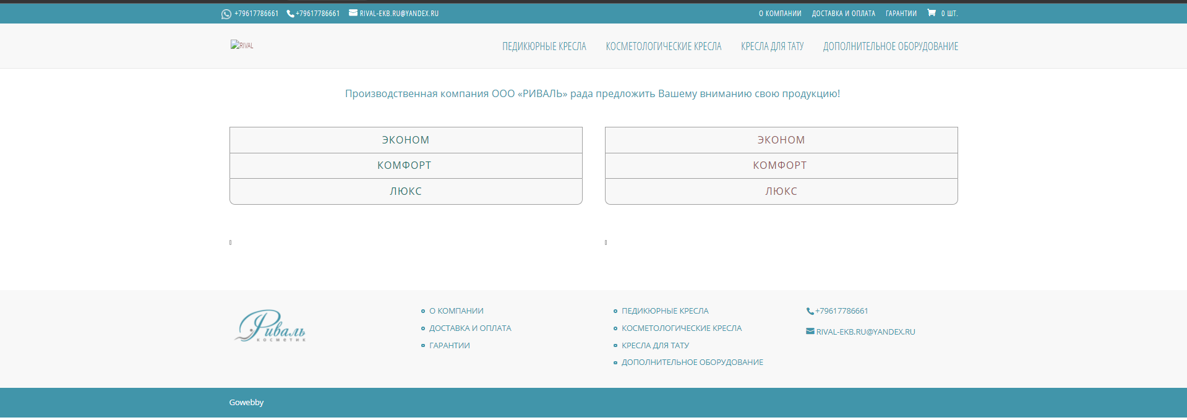Open the shopping cart icon
This screenshot has width=1187, height=420.
click(932, 13)
